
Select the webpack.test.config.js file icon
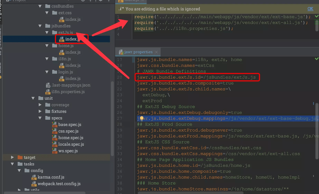[x=35, y=184]
